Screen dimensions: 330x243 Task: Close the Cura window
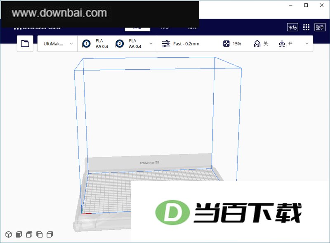pyautogui.click(x=322, y=5)
